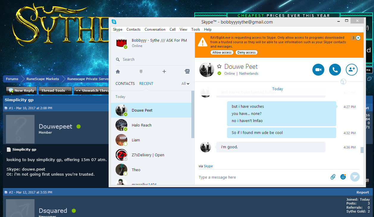Click Douwe Peet's avatar in chat header
374x217 pixels.
coord(206,70)
